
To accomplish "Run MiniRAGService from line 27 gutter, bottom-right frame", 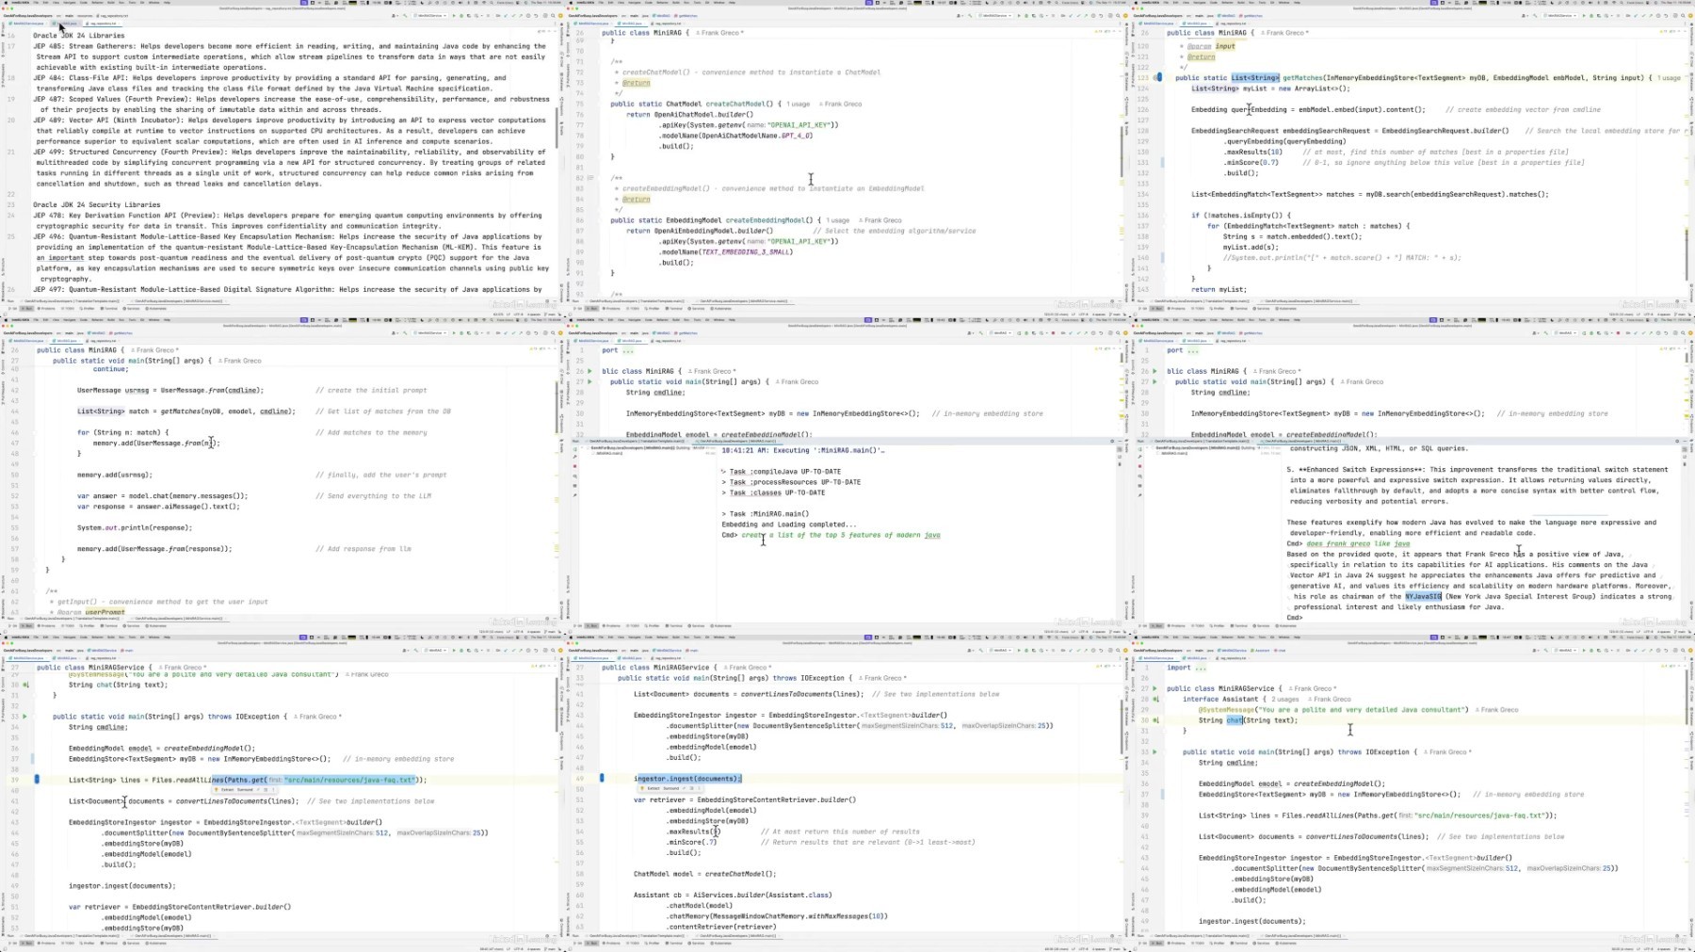I will pyautogui.click(x=1155, y=688).
